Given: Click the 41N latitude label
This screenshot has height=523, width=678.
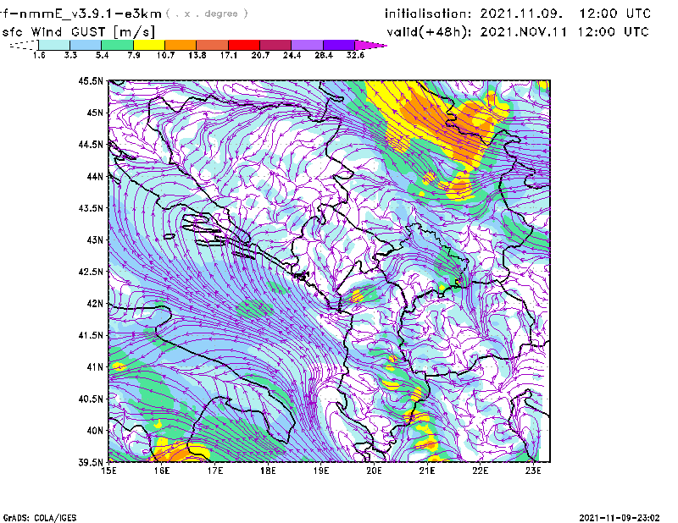Looking at the screenshot, I should click(x=95, y=367).
